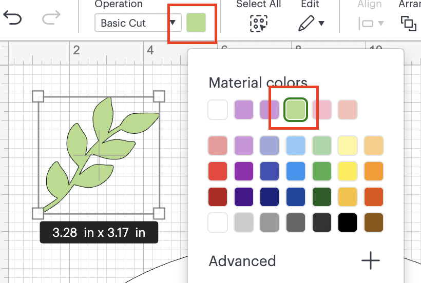Viewport: 421px width, 283px height.
Task: Expand the Edit dropdown arrow
Action: pos(321,23)
